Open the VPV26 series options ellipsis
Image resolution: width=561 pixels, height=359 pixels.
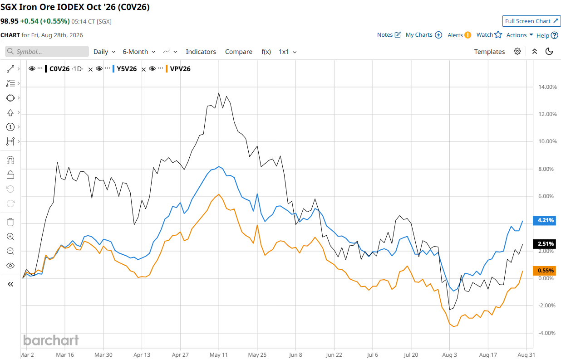point(161,68)
